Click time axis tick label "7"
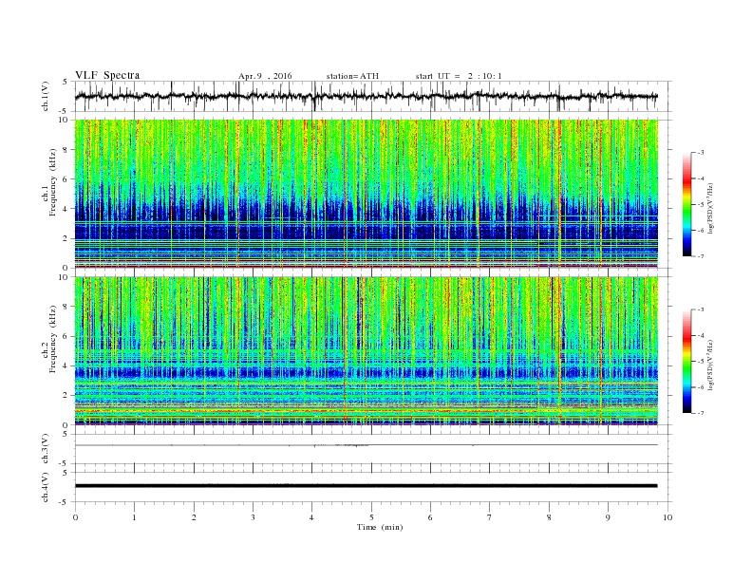This screenshot has height=581, width=752. click(x=490, y=517)
